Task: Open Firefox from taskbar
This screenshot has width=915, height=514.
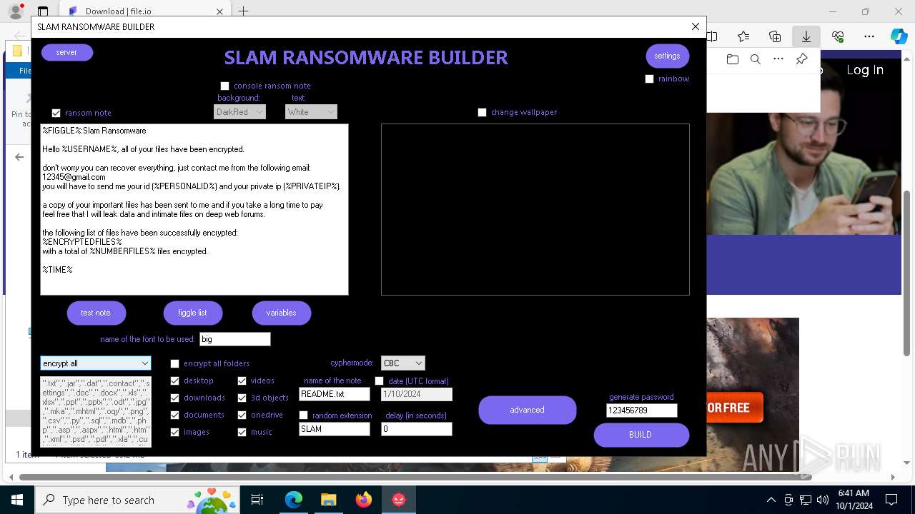Action: click(x=363, y=500)
